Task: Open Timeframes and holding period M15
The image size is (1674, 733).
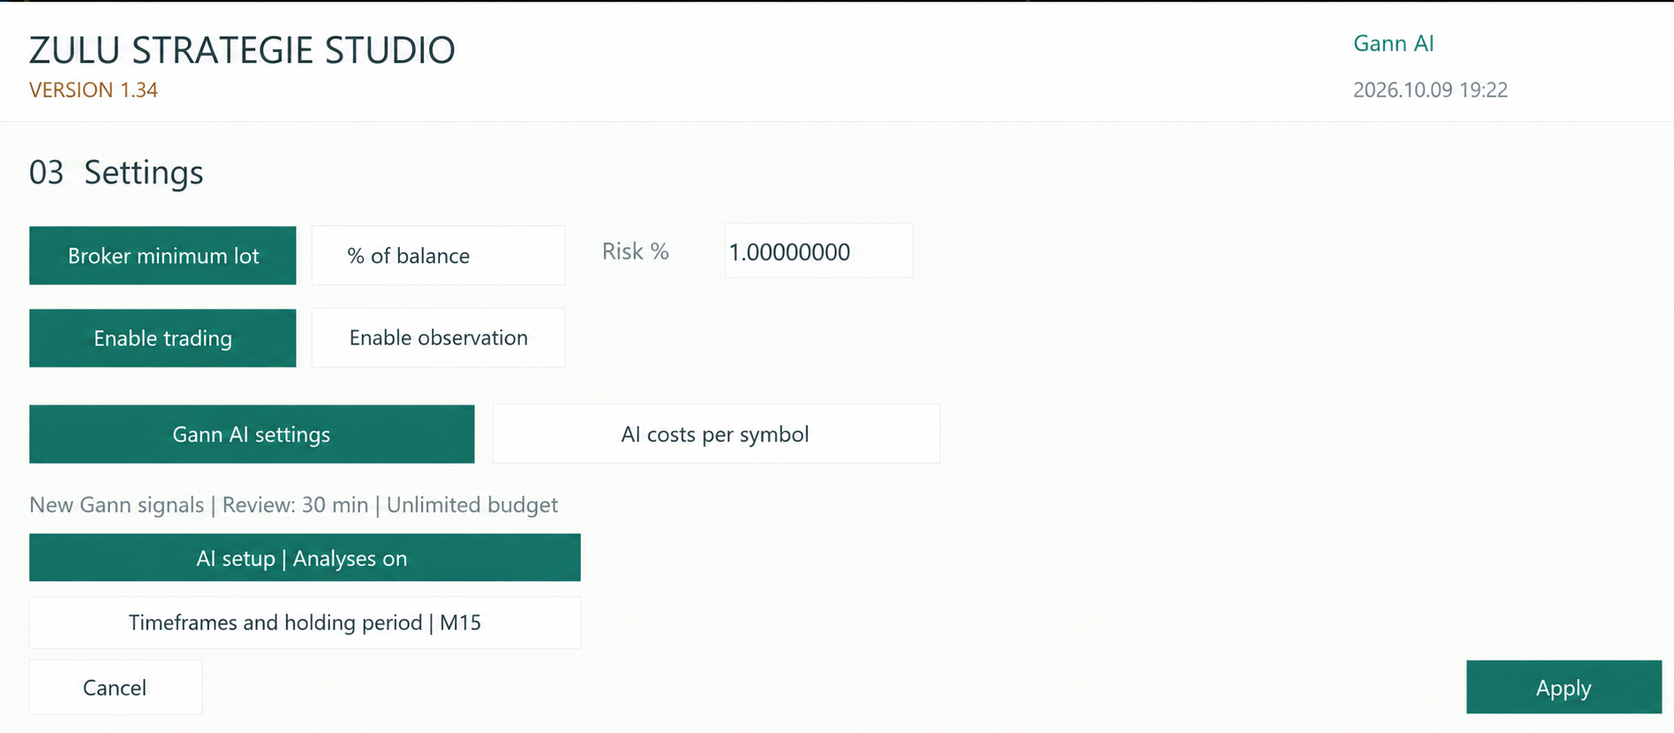Action: (x=305, y=623)
